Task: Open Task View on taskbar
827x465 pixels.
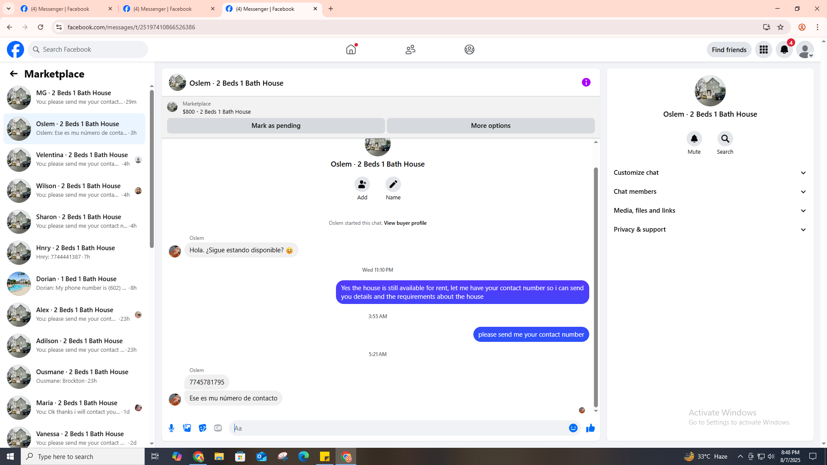Action: [155, 456]
